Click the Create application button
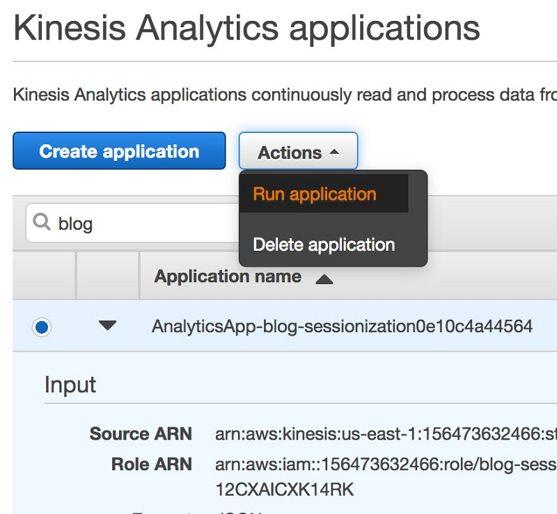Screen dimensions: 557x514 pos(119,150)
